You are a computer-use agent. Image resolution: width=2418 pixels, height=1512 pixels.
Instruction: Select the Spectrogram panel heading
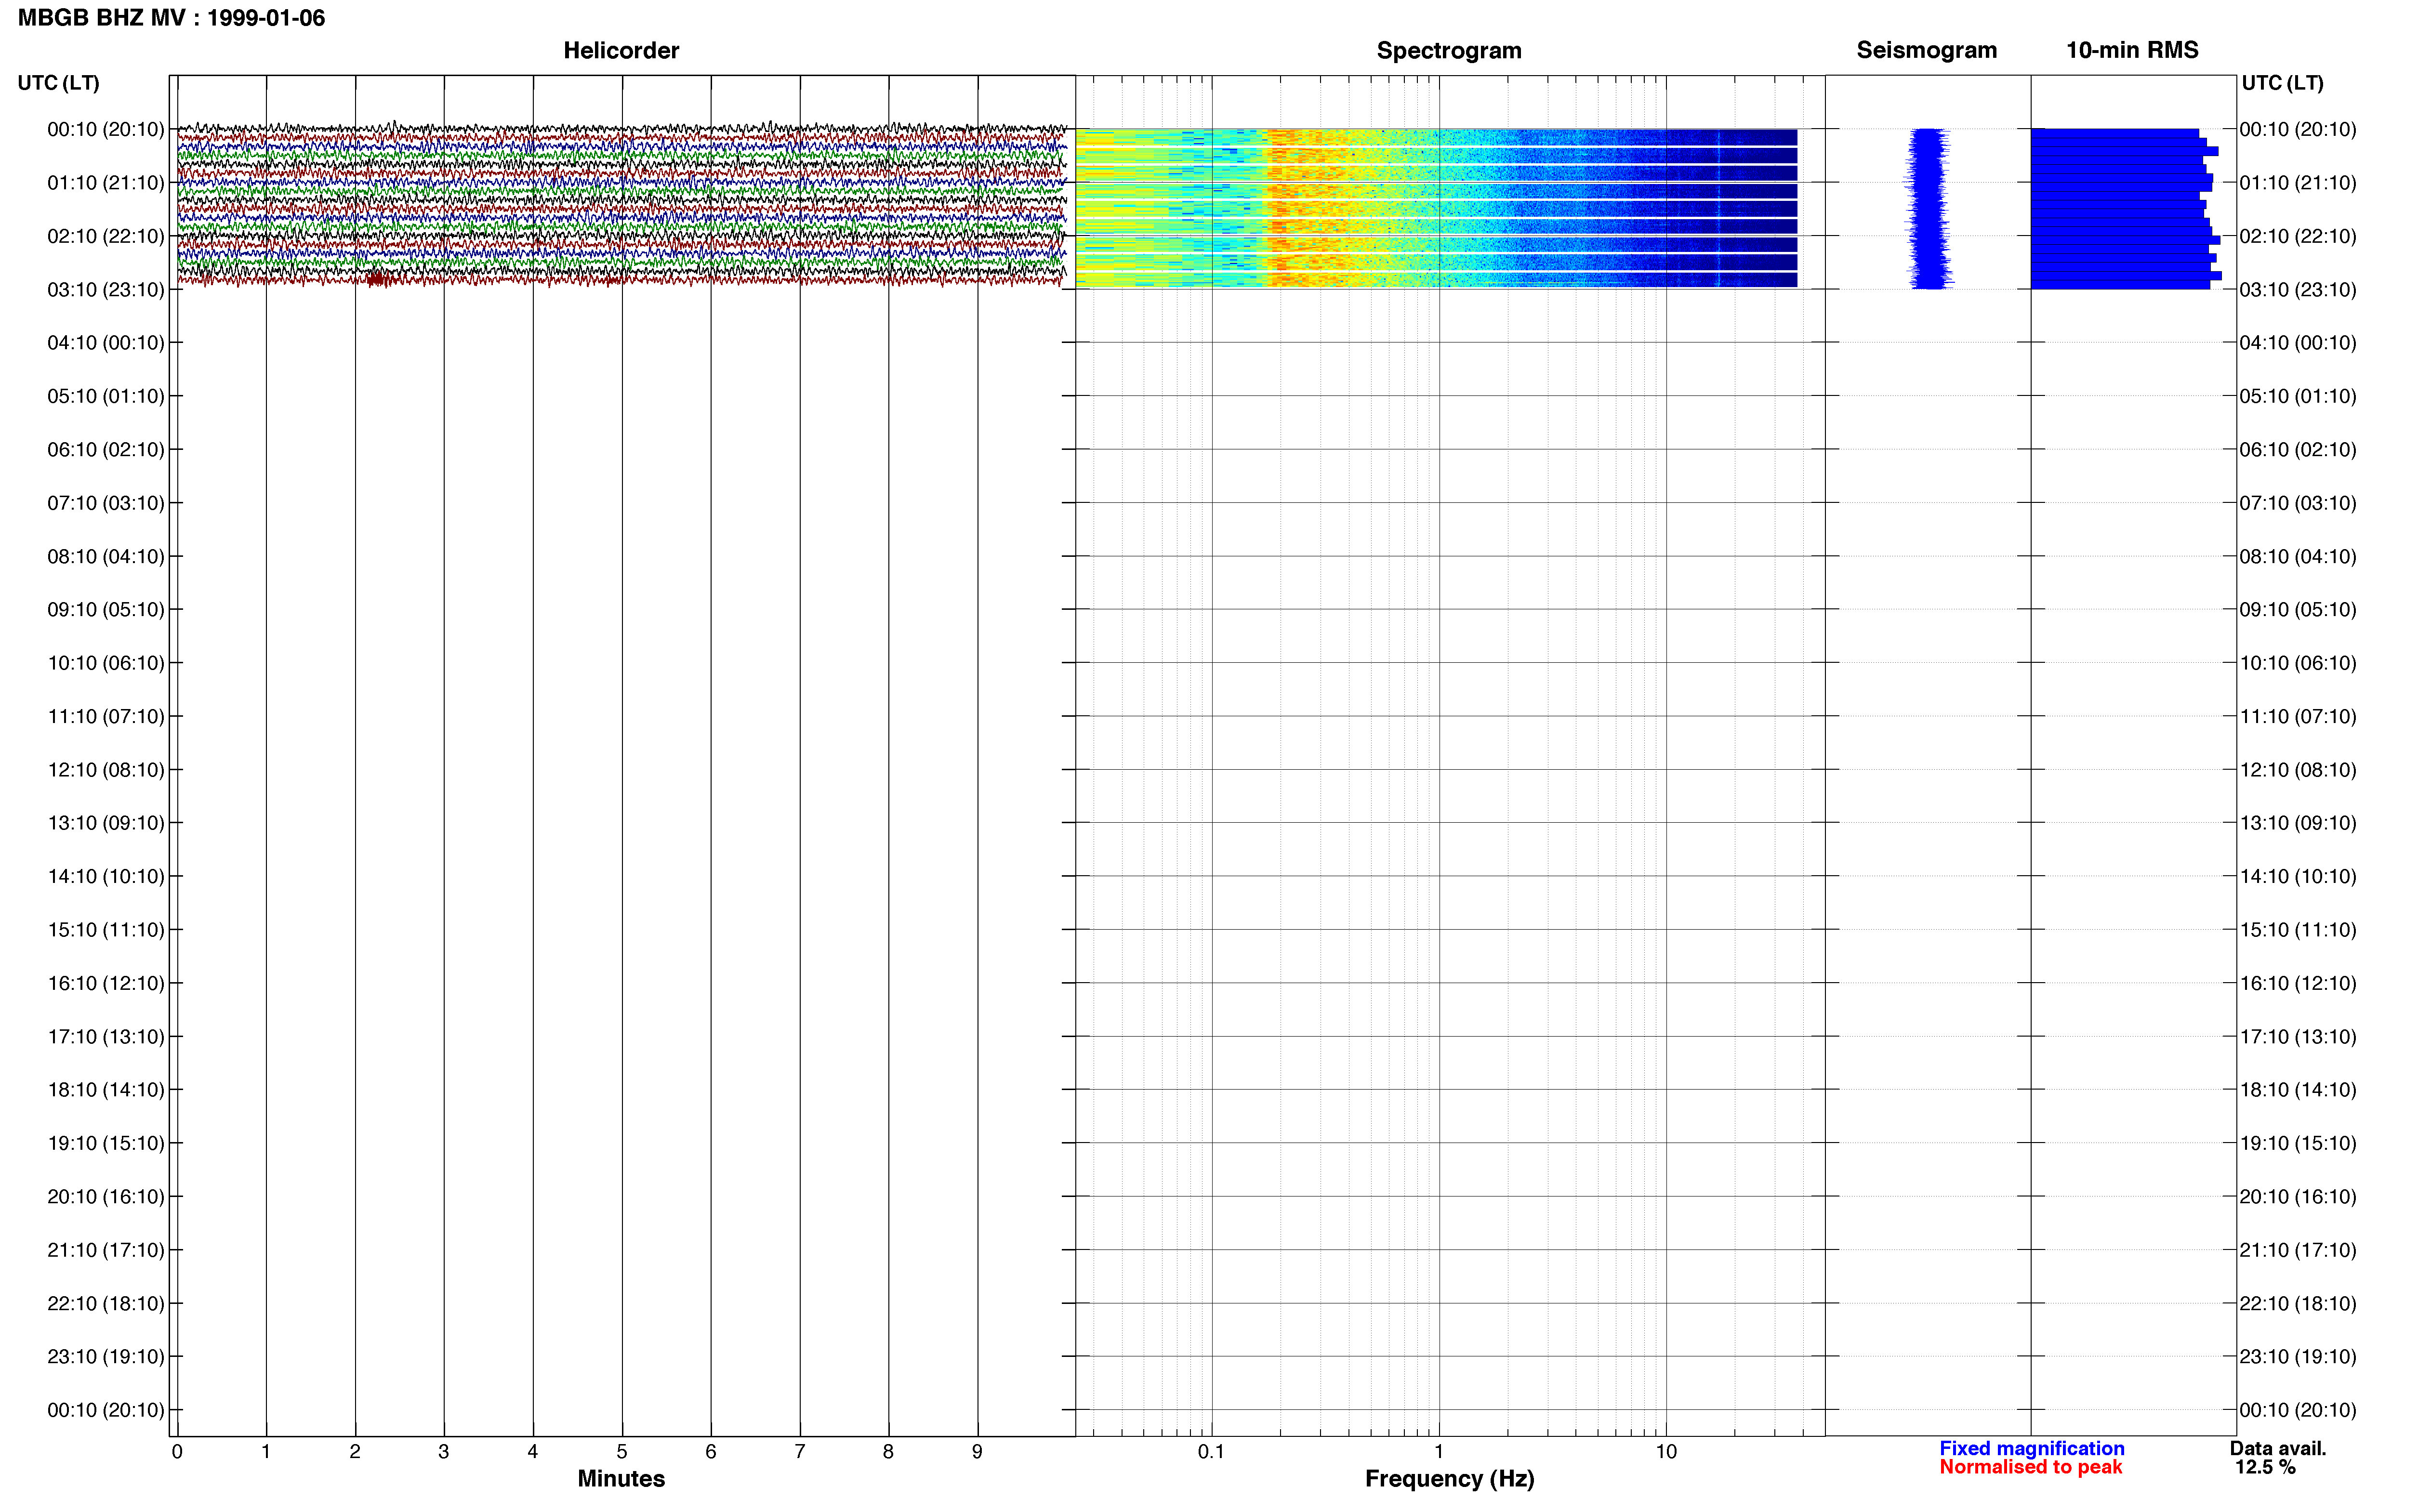point(1449,50)
